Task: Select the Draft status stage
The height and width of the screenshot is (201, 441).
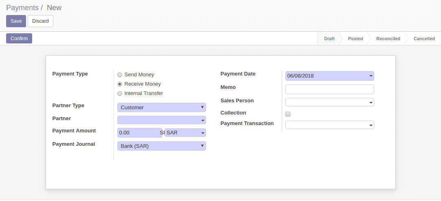Action: [x=329, y=39]
